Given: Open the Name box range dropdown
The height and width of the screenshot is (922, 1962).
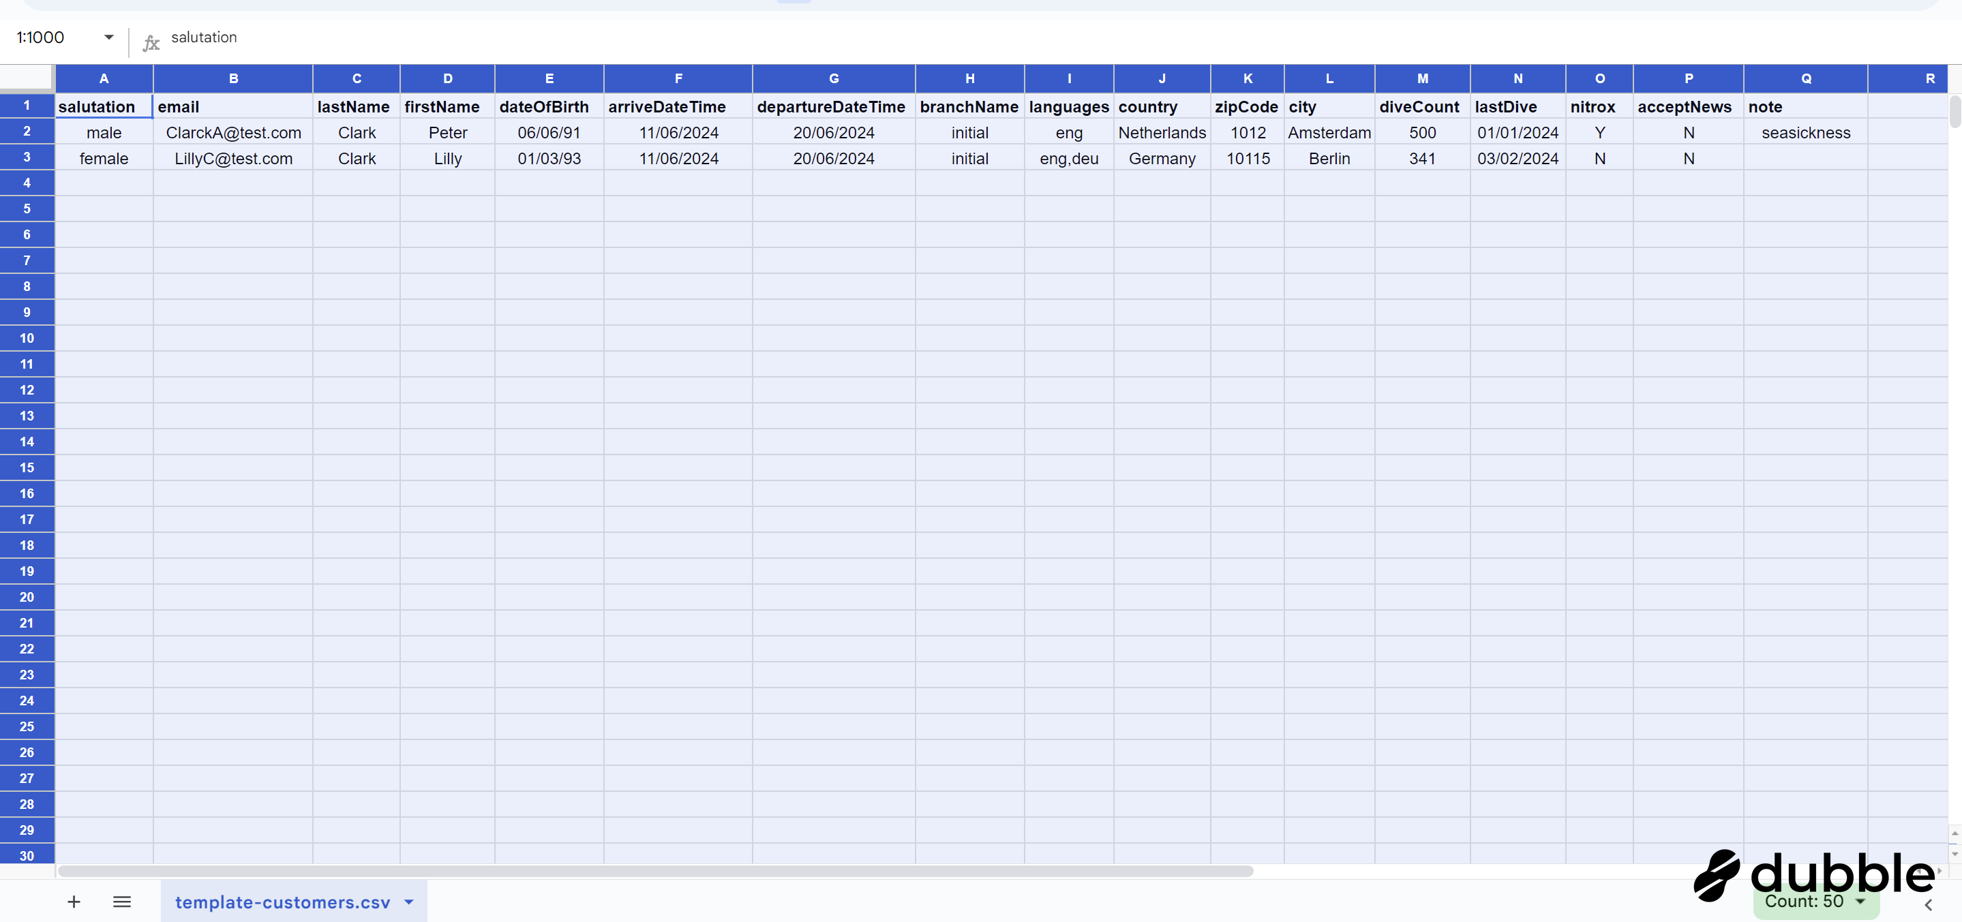Looking at the screenshot, I should click(x=109, y=37).
